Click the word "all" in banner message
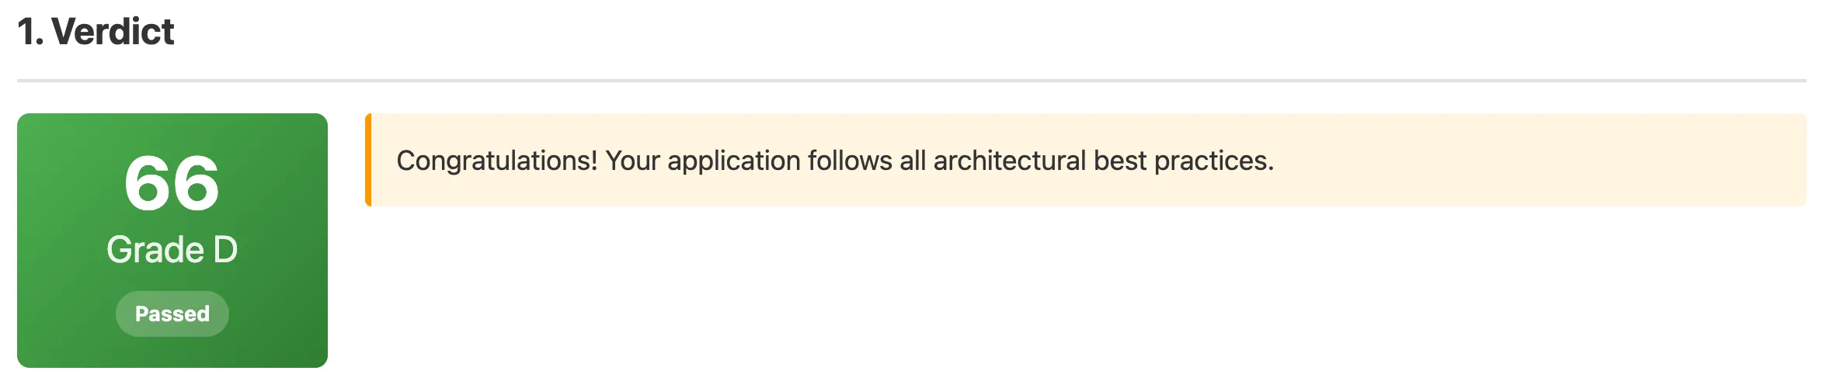Viewport: 1830px width, 388px height. point(913,161)
